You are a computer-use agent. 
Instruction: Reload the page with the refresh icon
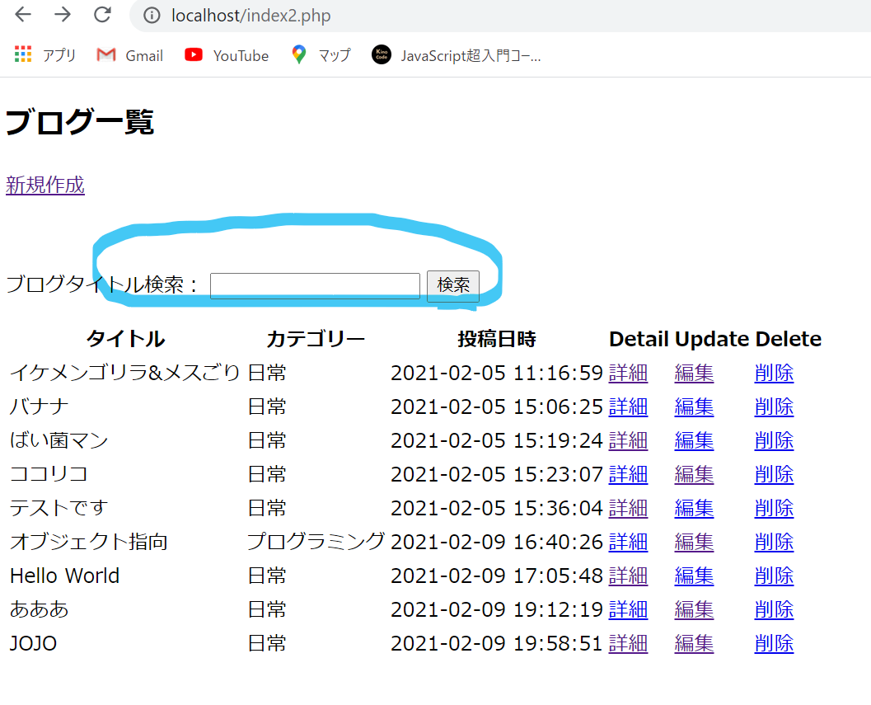click(102, 15)
